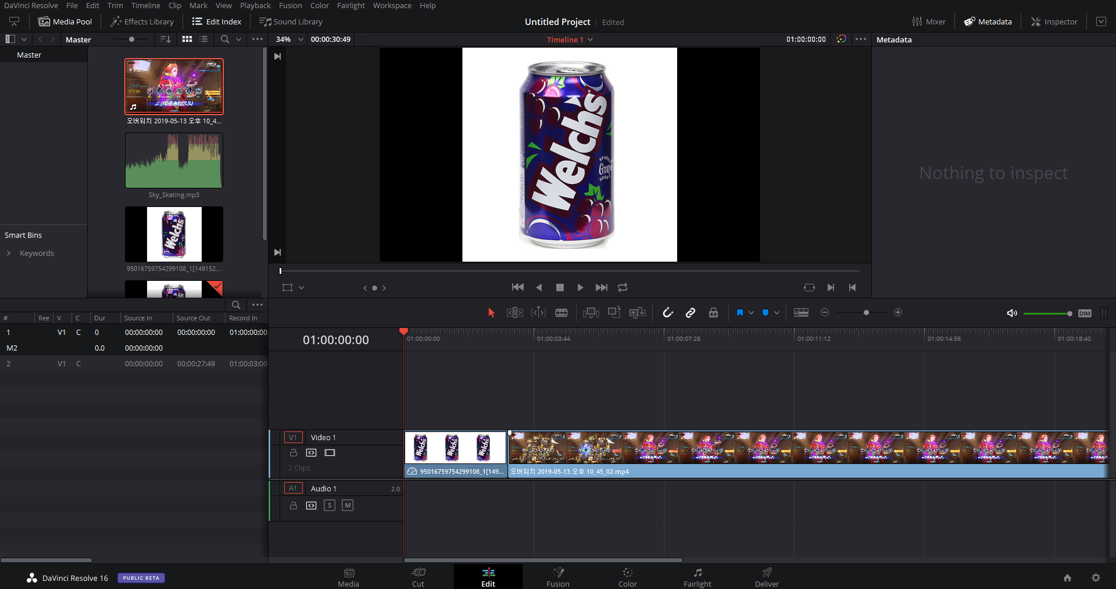1116x589 pixels.
Task: Open the Timeline 1 name dropdown
Action: [591, 40]
